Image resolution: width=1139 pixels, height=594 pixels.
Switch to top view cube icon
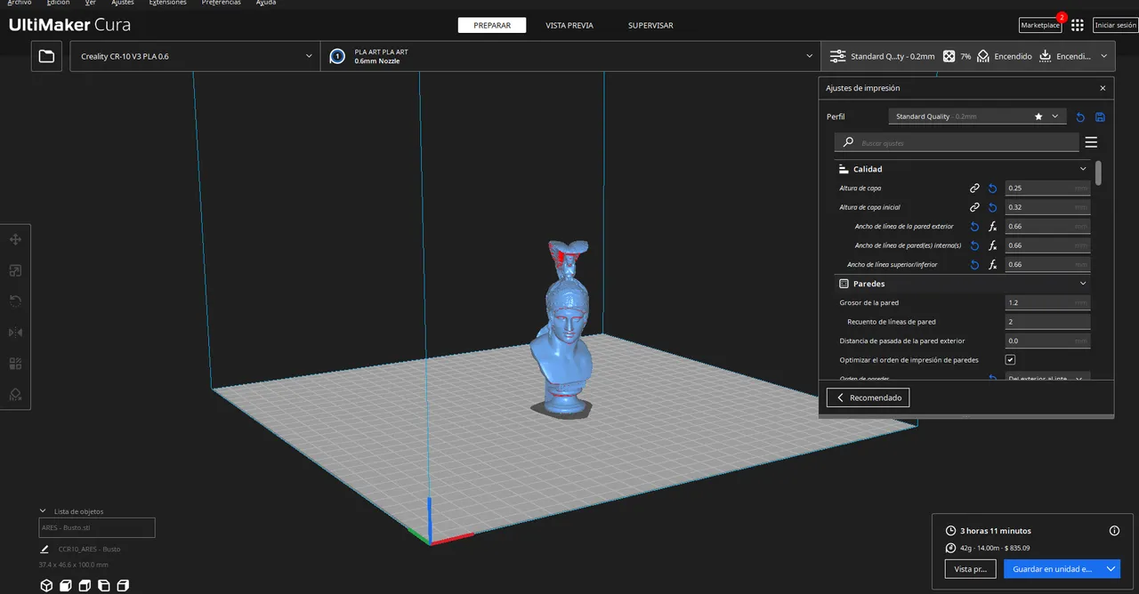[x=85, y=585]
